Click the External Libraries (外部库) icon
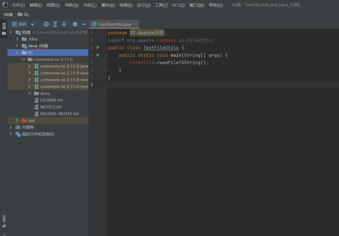This screenshot has width=339, height=236. (x=18, y=127)
